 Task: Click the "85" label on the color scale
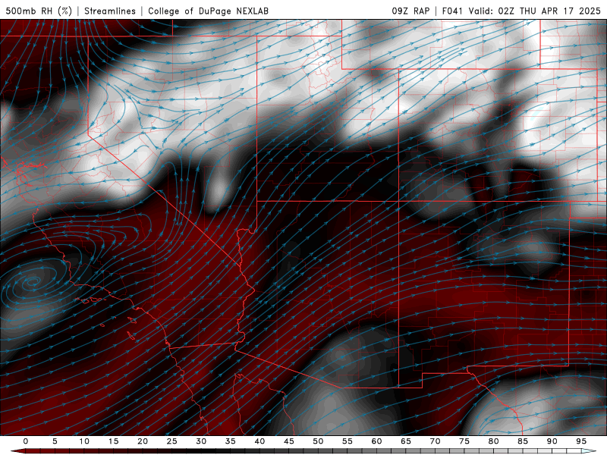click(x=523, y=441)
